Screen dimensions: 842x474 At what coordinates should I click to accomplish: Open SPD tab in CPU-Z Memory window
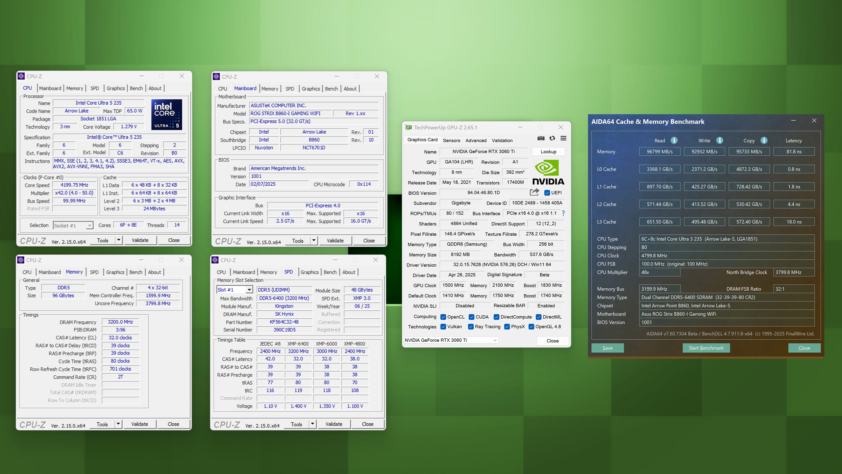(94, 272)
